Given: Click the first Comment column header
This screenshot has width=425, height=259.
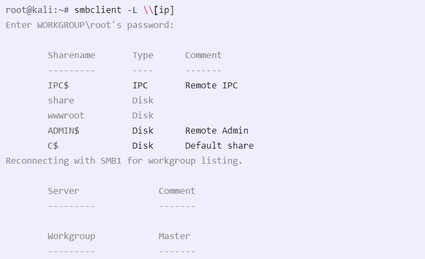Looking at the screenshot, I should point(203,55).
